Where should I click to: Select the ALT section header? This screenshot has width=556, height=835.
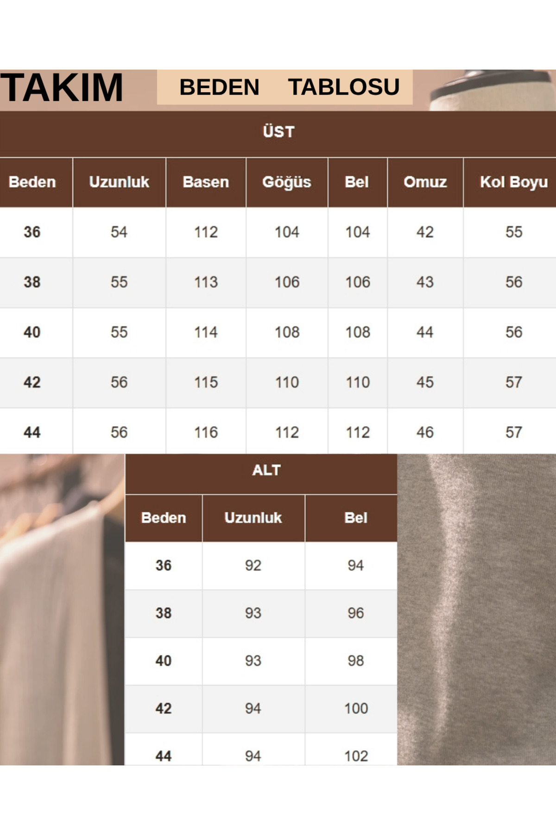pos(266,470)
